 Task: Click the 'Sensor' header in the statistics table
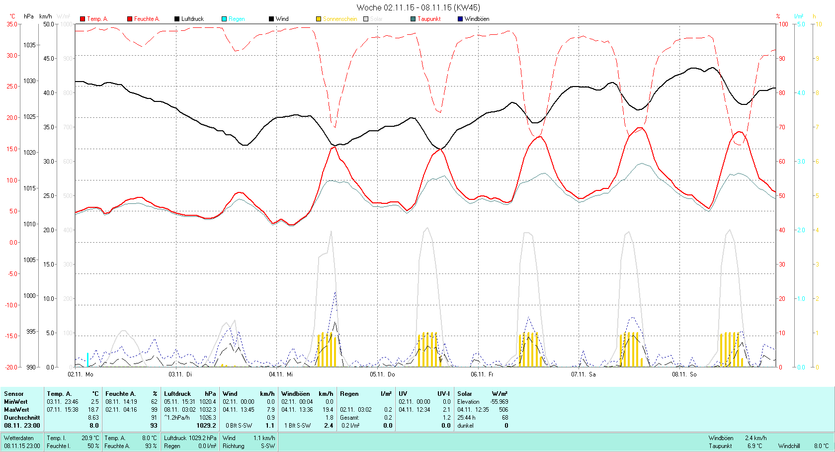click(x=14, y=394)
